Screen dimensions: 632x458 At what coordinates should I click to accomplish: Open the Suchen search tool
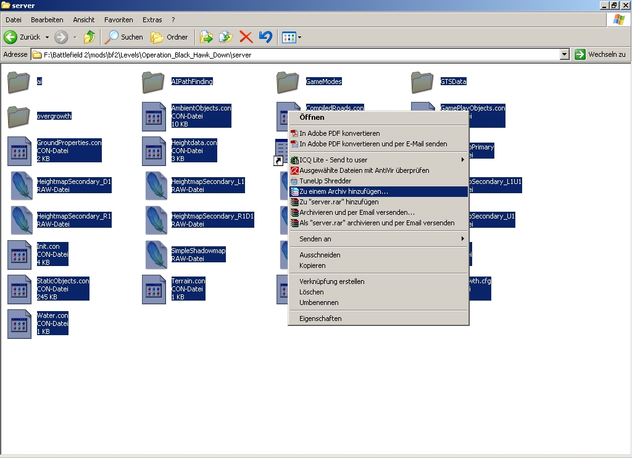(123, 37)
